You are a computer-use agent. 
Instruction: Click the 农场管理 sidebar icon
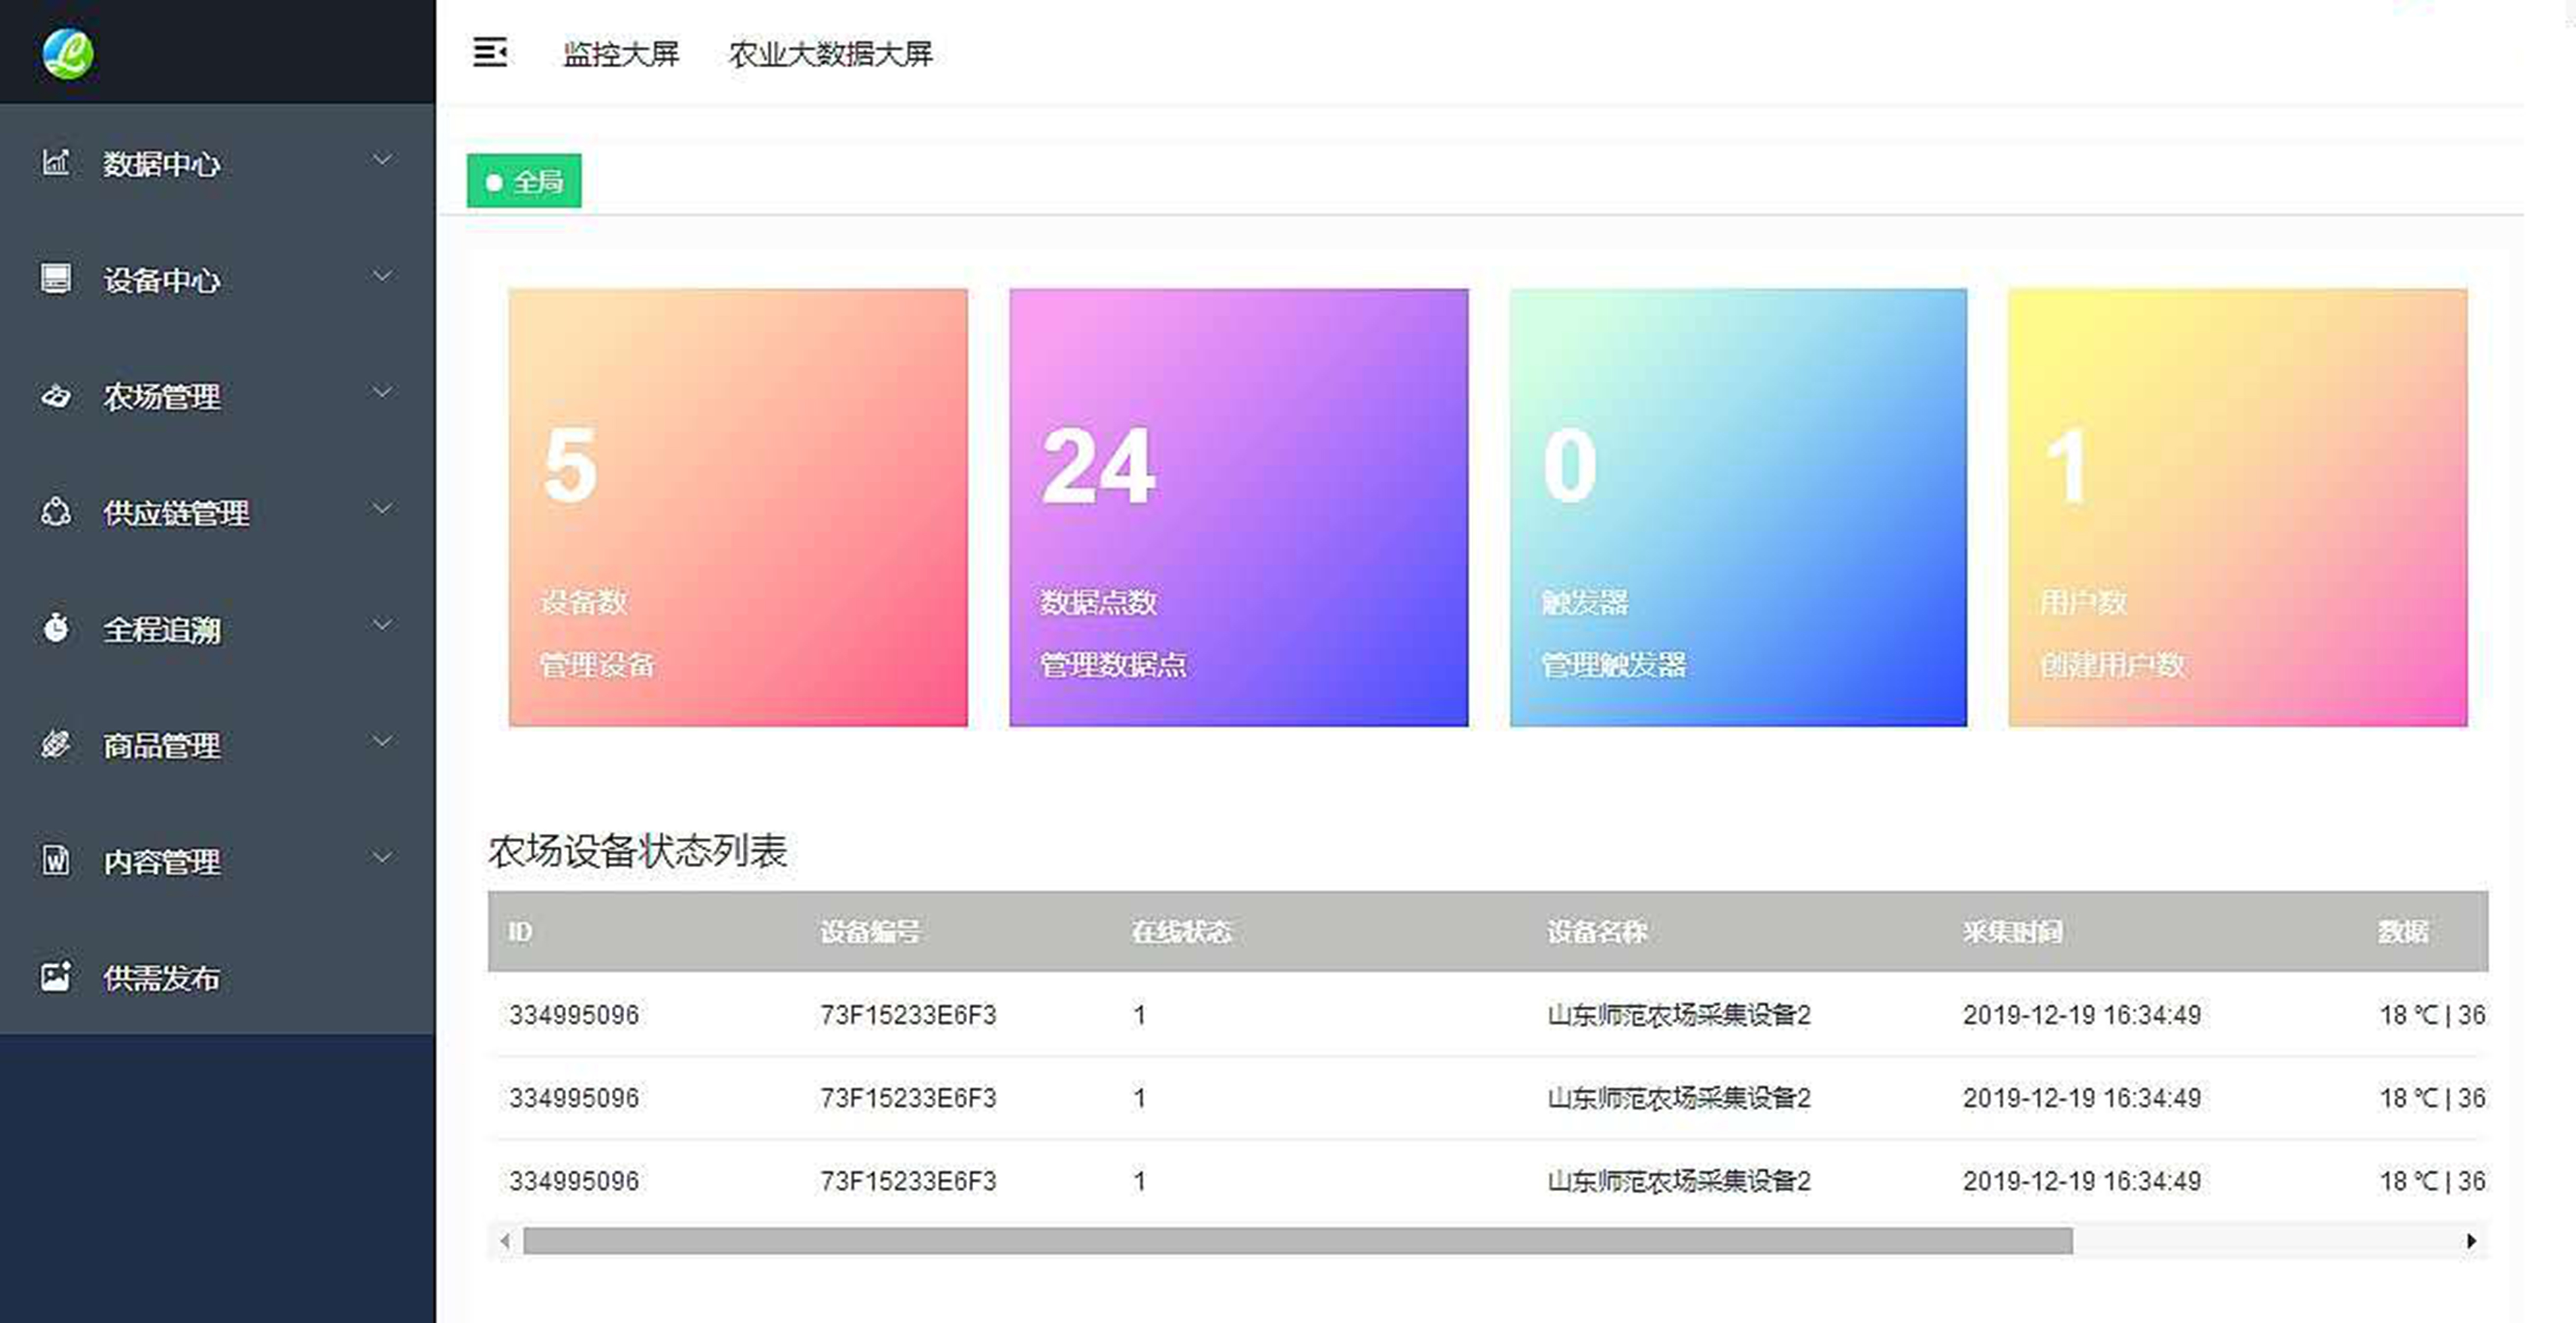56,396
